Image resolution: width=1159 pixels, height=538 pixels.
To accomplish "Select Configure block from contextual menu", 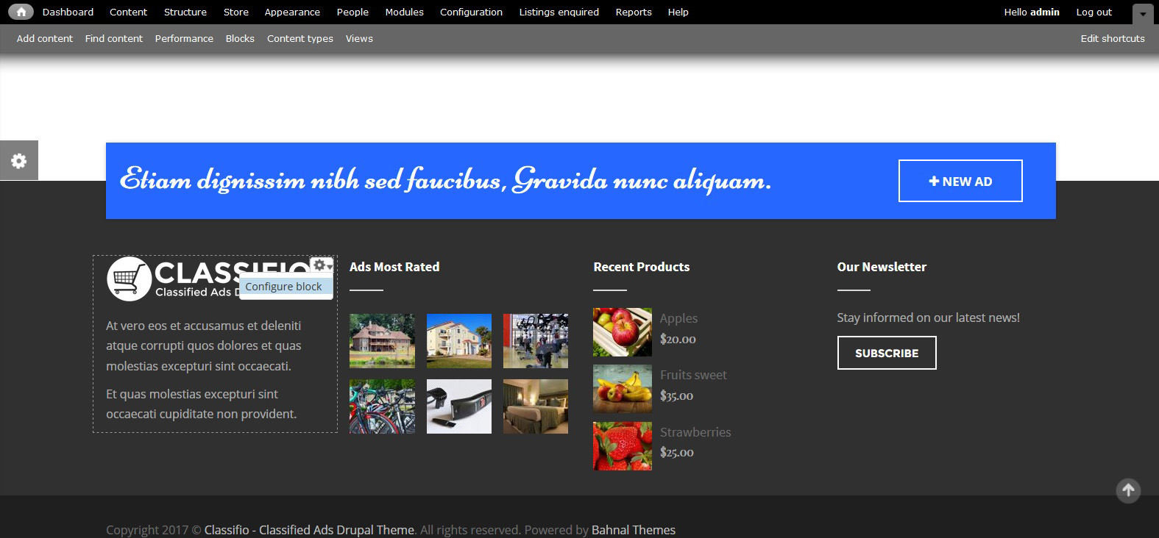I will (x=283, y=287).
